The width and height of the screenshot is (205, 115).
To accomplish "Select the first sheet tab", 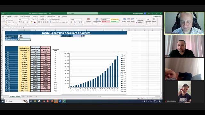I will pyautogui.click(x=15, y=96).
